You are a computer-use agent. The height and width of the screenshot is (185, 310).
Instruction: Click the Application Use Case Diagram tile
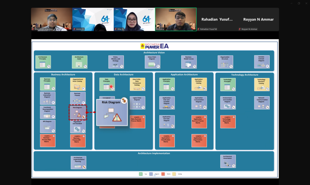167,122
